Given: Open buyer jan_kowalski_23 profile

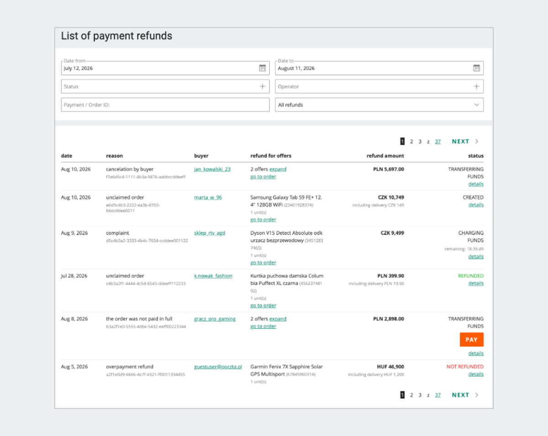Looking at the screenshot, I should pos(212,169).
